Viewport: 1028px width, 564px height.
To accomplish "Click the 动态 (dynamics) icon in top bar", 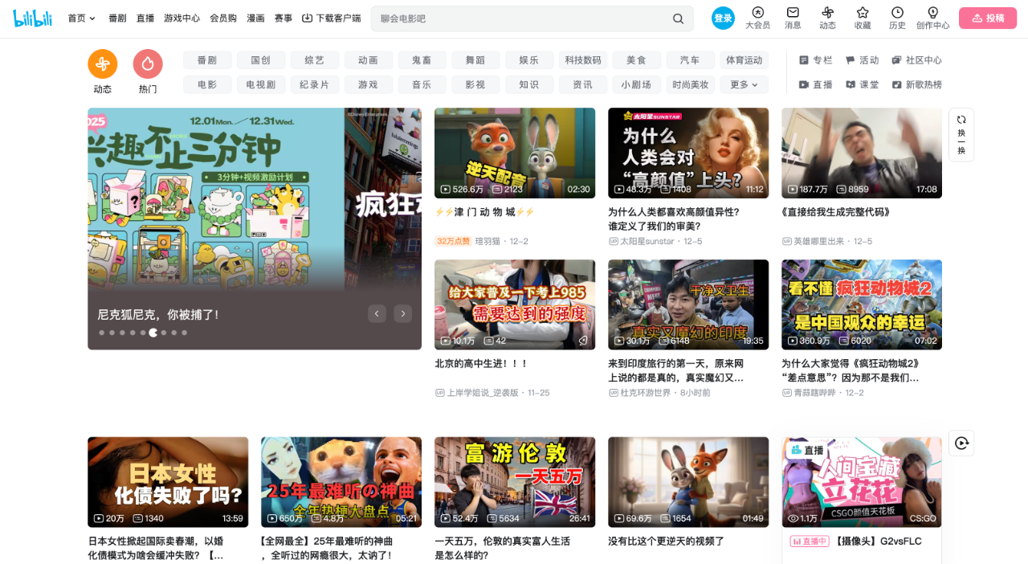I will click(826, 18).
